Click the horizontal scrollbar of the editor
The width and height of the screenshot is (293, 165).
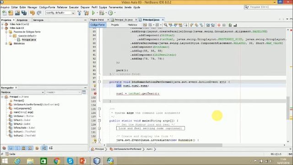click(x=164, y=145)
